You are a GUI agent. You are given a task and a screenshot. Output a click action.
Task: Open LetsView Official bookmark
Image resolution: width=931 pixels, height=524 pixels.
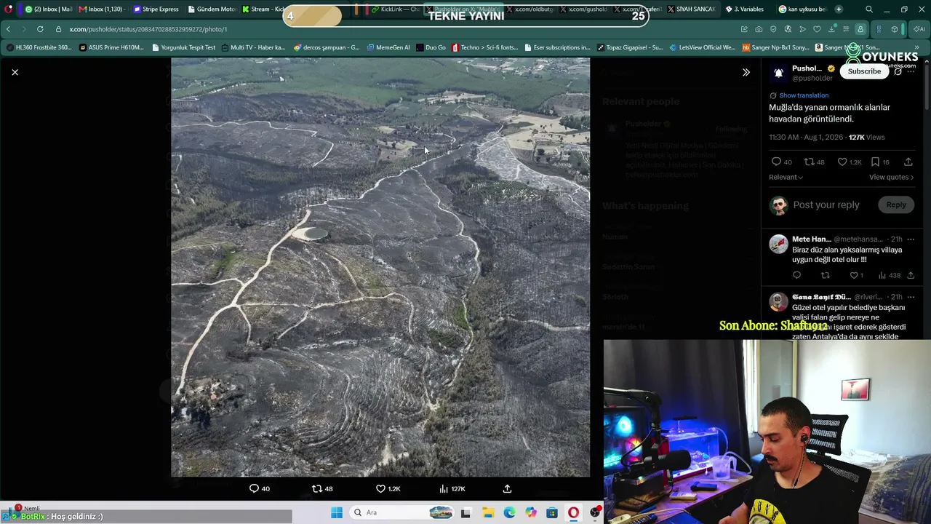[x=703, y=47]
